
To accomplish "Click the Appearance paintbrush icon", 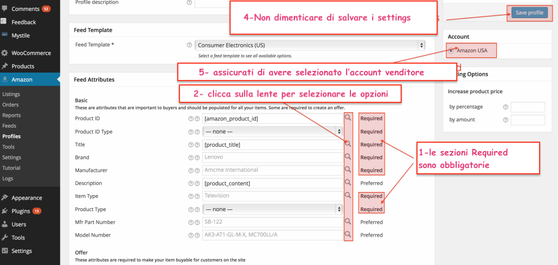I will tap(4, 198).
